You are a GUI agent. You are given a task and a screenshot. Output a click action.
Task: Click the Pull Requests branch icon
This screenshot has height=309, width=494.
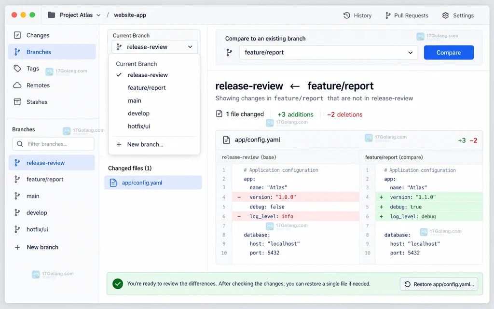pyautogui.click(x=388, y=15)
